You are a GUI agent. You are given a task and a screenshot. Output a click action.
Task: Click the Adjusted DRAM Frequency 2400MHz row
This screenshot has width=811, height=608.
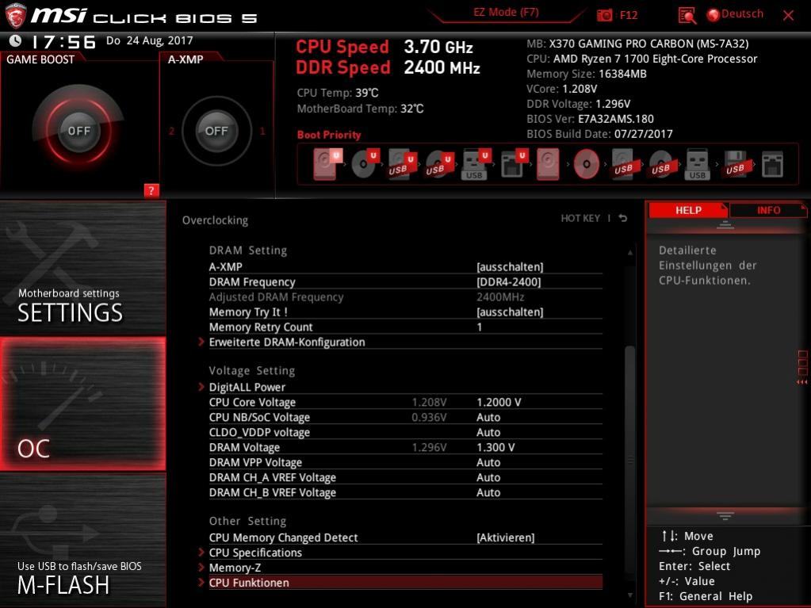click(406, 296)
